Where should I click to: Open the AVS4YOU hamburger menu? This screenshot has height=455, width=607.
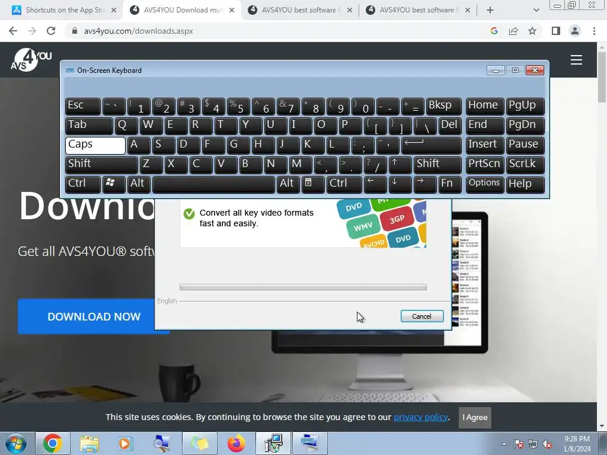(x=576, y=60)
